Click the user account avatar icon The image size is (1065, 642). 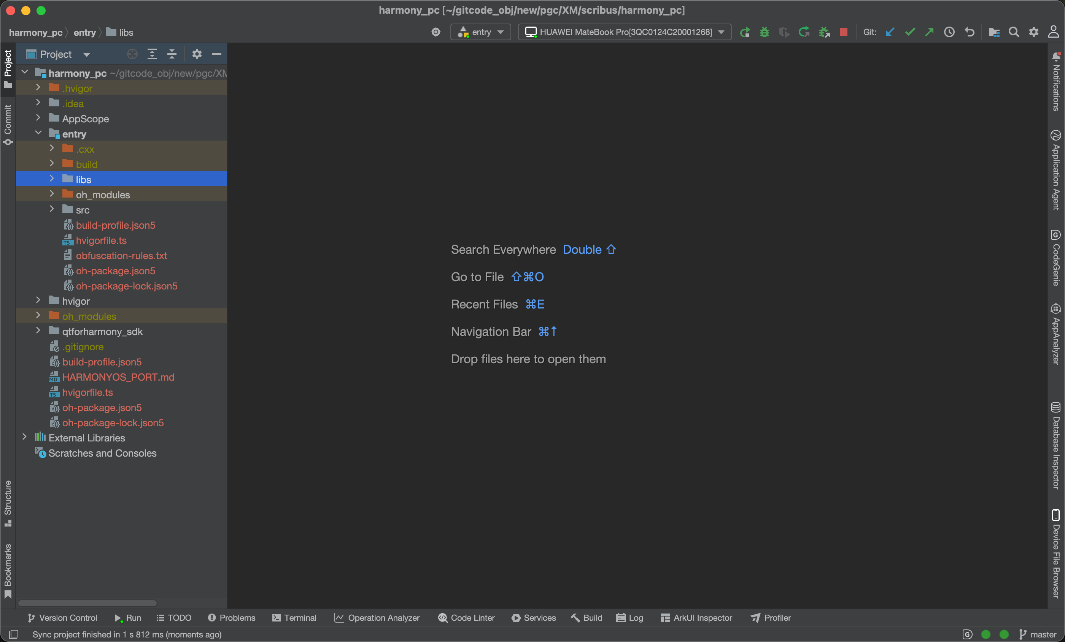tap(1053, 32)
